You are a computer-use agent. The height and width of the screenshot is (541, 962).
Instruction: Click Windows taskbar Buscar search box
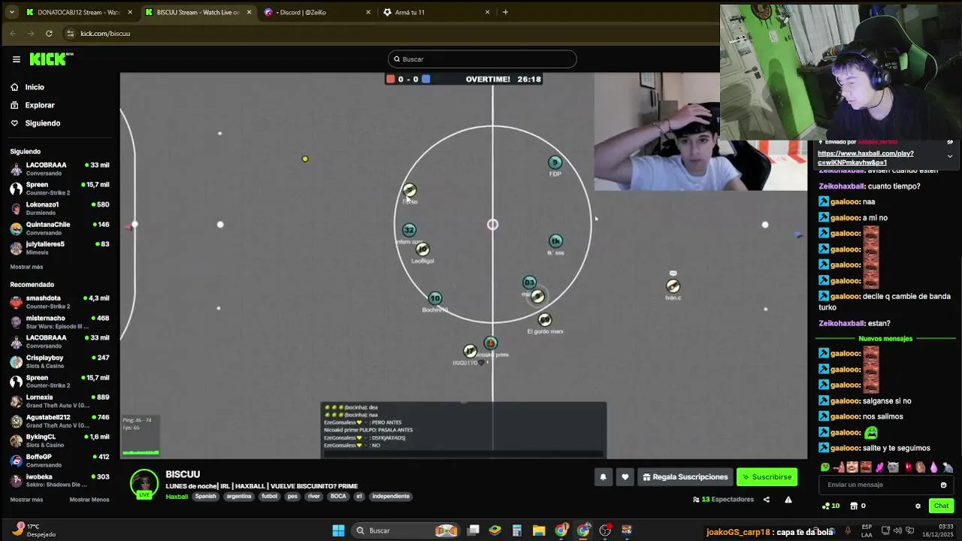[404, 530]
